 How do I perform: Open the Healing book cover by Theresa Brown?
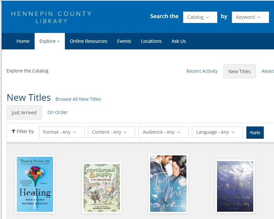pyautogui.click(x=35, y=184)
